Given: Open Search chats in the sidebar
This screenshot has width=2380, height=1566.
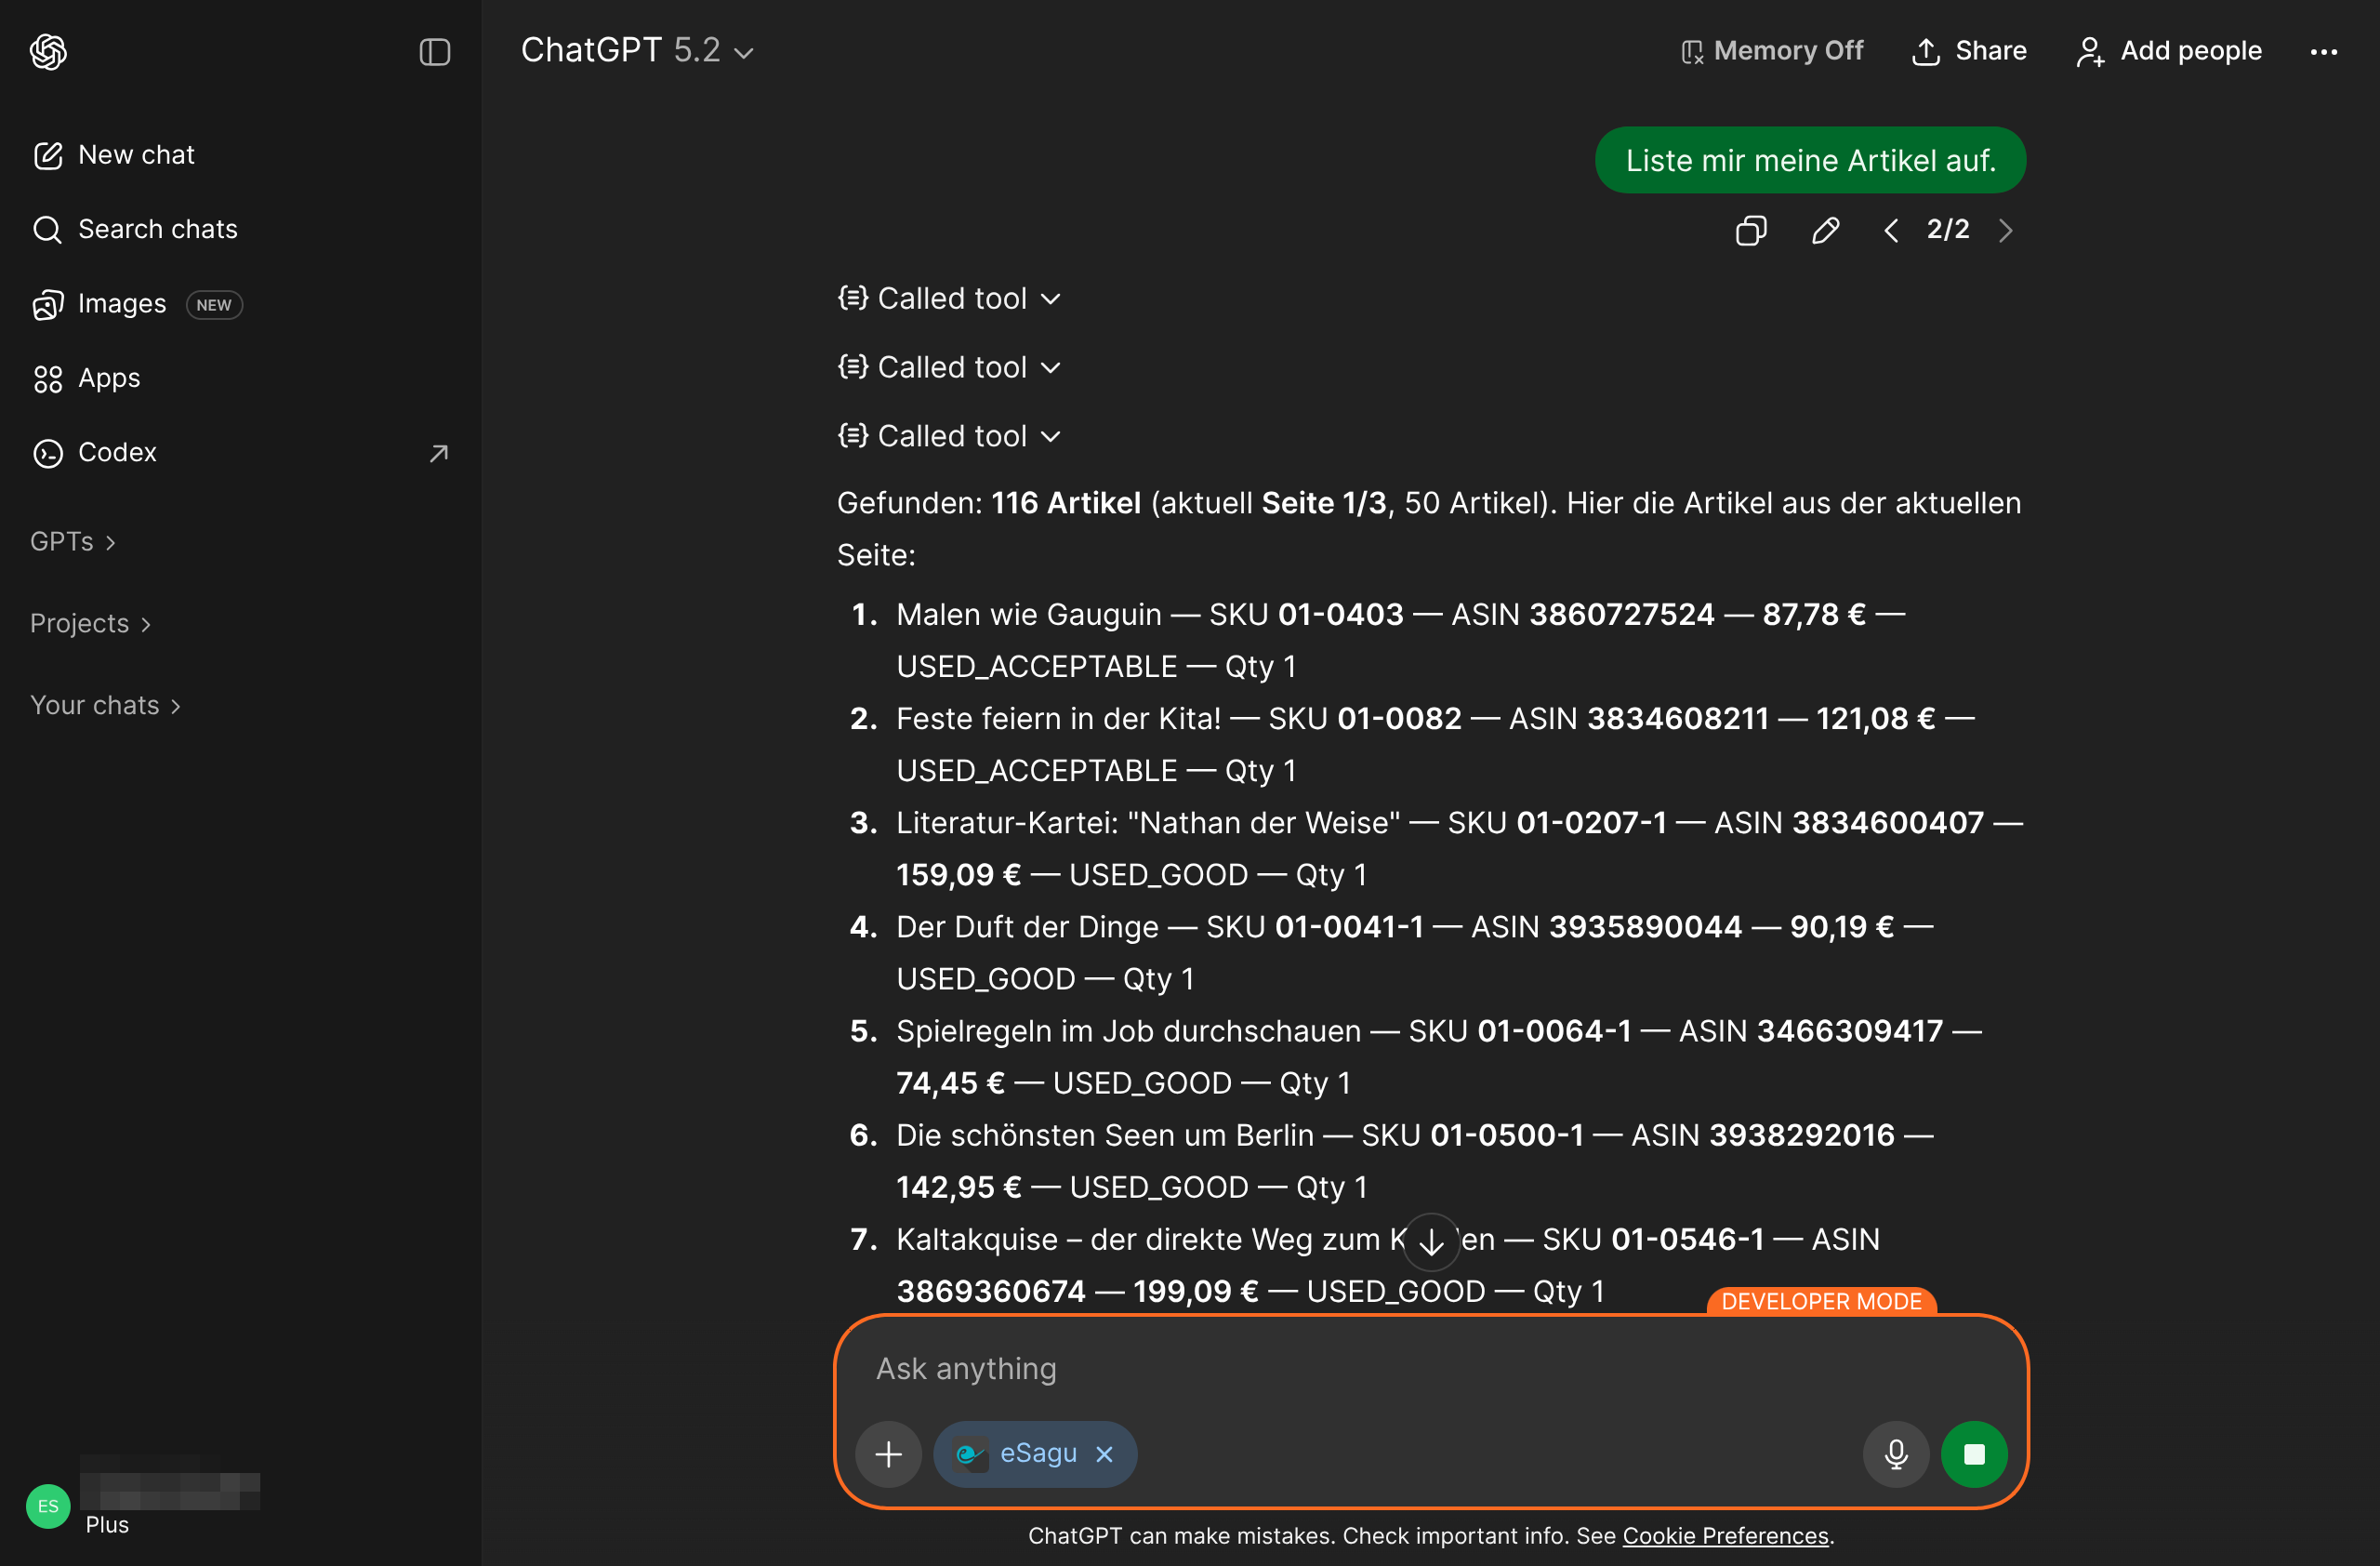Looking at the screenshot, I should pos(157,229).
